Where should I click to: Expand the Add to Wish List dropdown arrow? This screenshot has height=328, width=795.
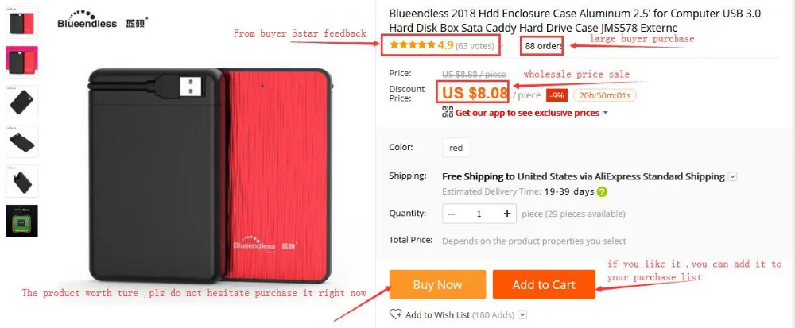tap(523, 314)
